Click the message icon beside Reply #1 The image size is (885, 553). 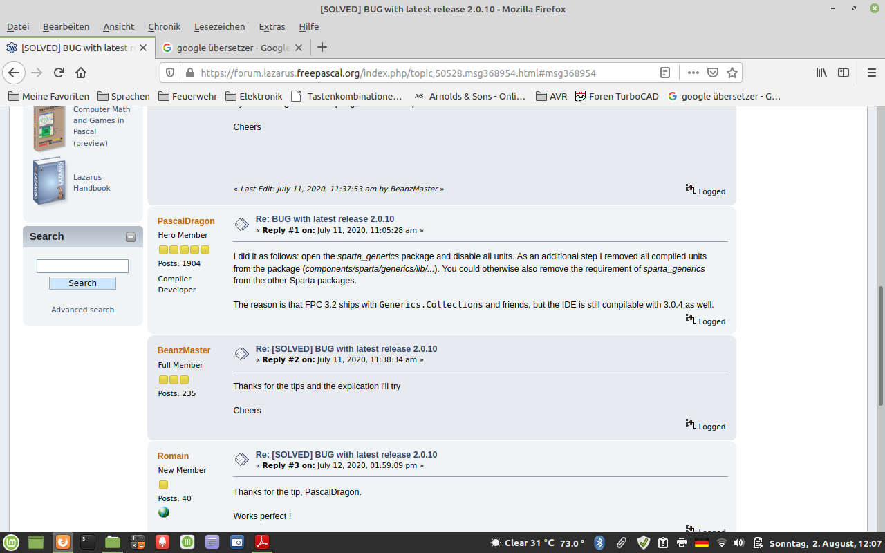pyautogui.click(x=241, y=224)
